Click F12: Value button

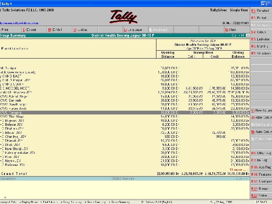(x=261, y=196)
